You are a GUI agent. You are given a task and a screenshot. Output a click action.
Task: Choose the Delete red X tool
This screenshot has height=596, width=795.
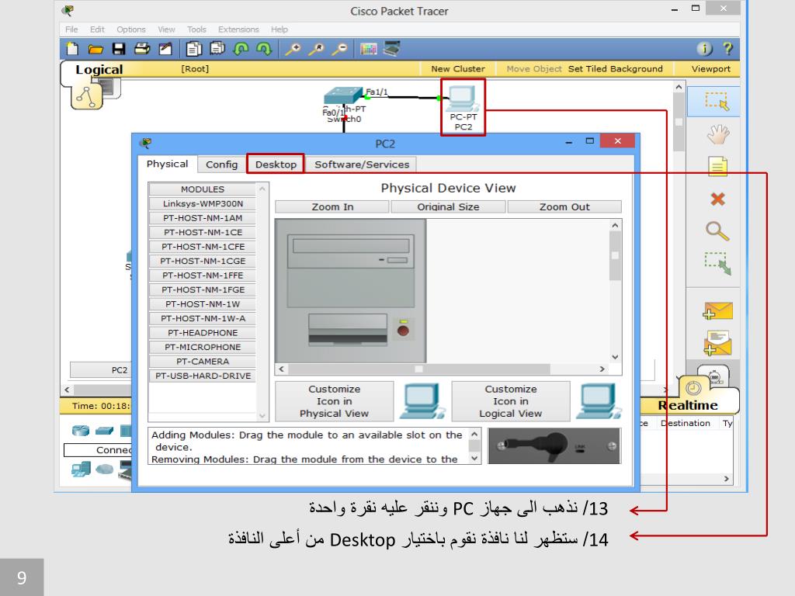717,199
